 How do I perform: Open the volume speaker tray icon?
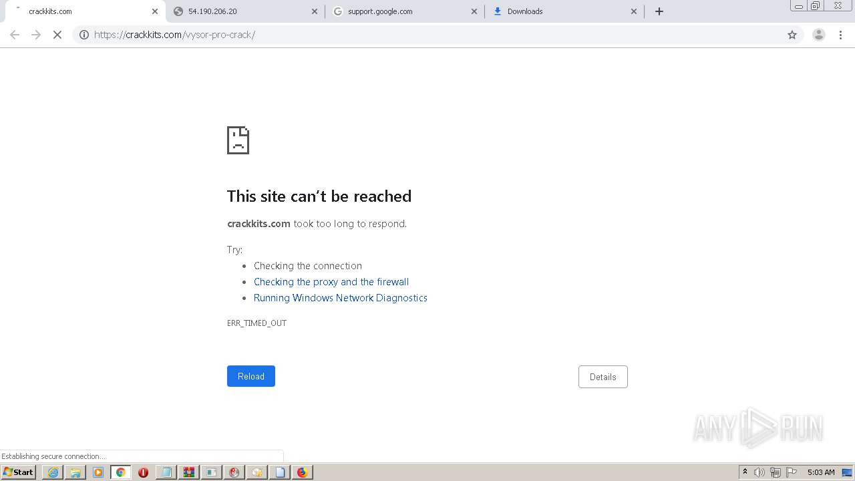[759, 472]
